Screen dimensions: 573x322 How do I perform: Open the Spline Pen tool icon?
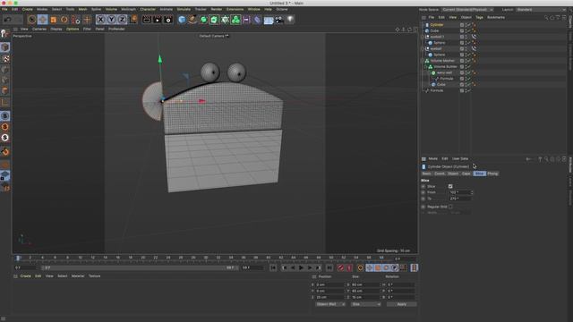point(192,20)
